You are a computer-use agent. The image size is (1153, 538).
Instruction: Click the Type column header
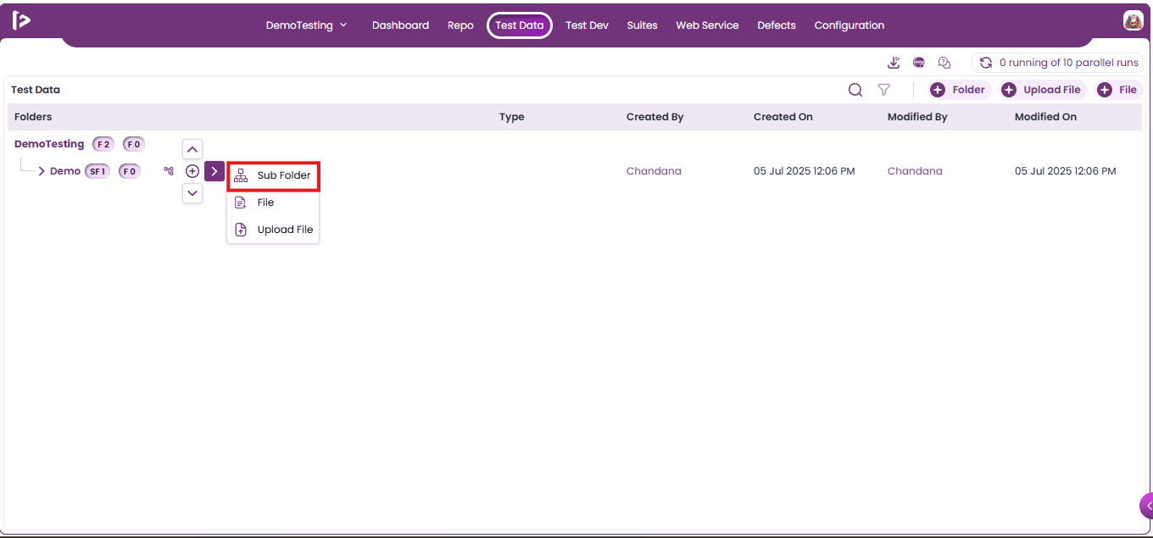coord(512,117)
